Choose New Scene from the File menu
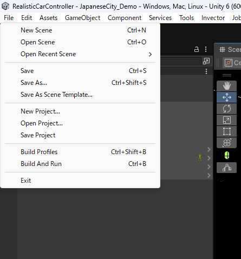The height and width of the screenshot is (259, 241). (x=80, y=30)
